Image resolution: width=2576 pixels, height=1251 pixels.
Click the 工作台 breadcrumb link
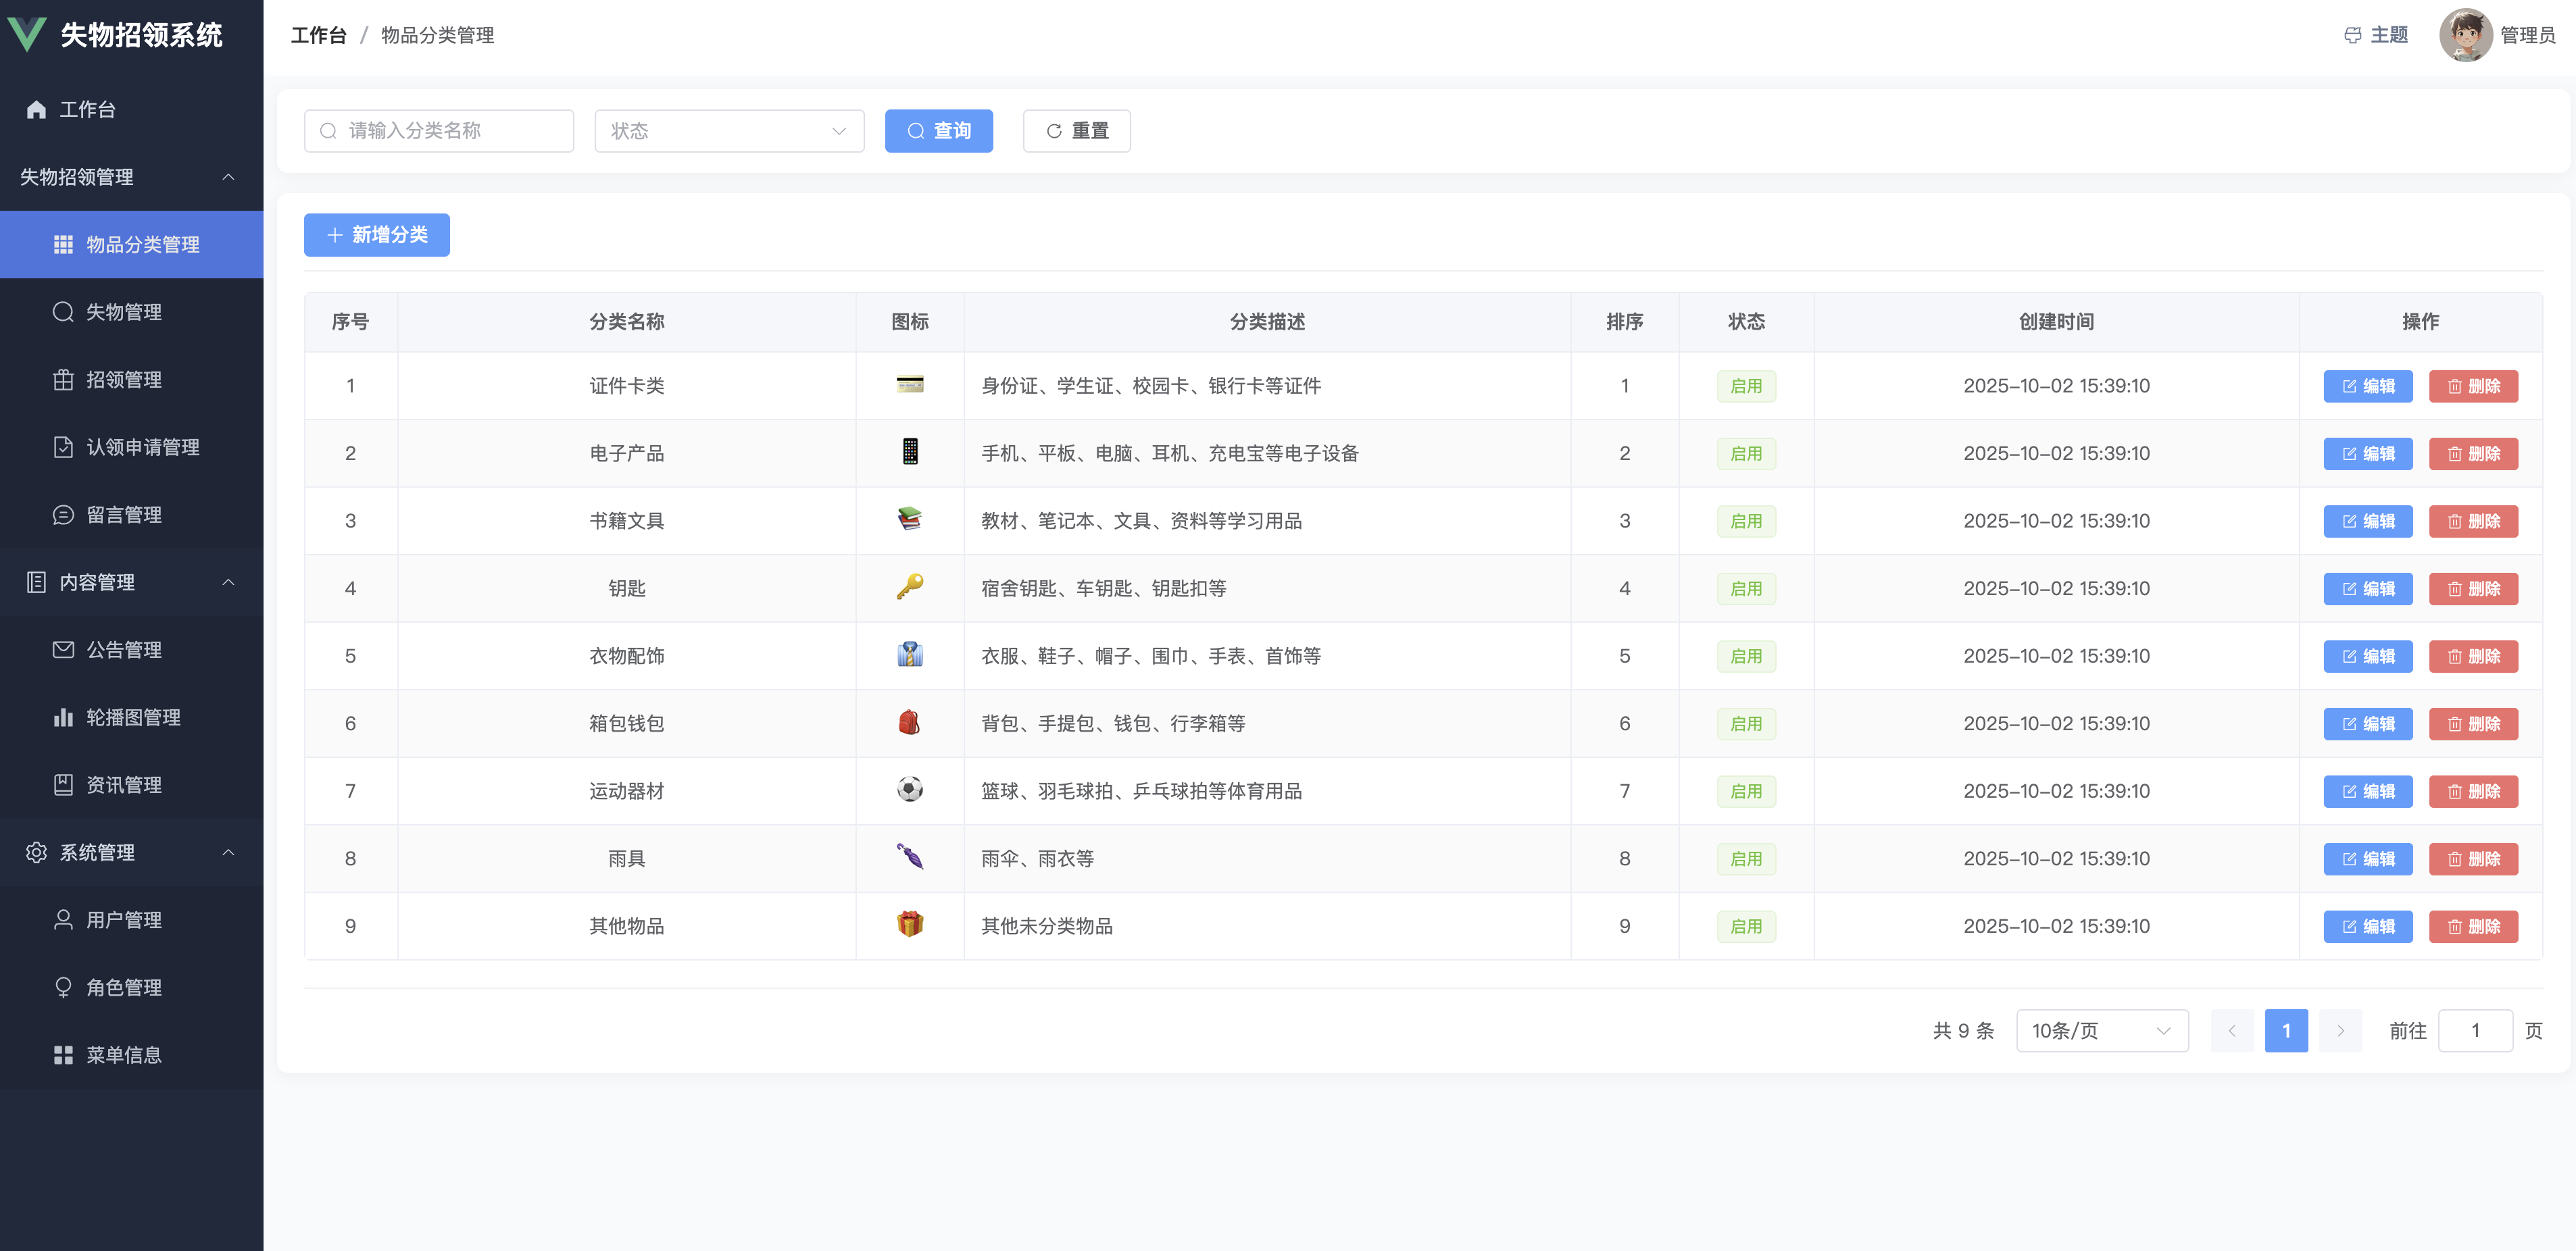[318, 36]
